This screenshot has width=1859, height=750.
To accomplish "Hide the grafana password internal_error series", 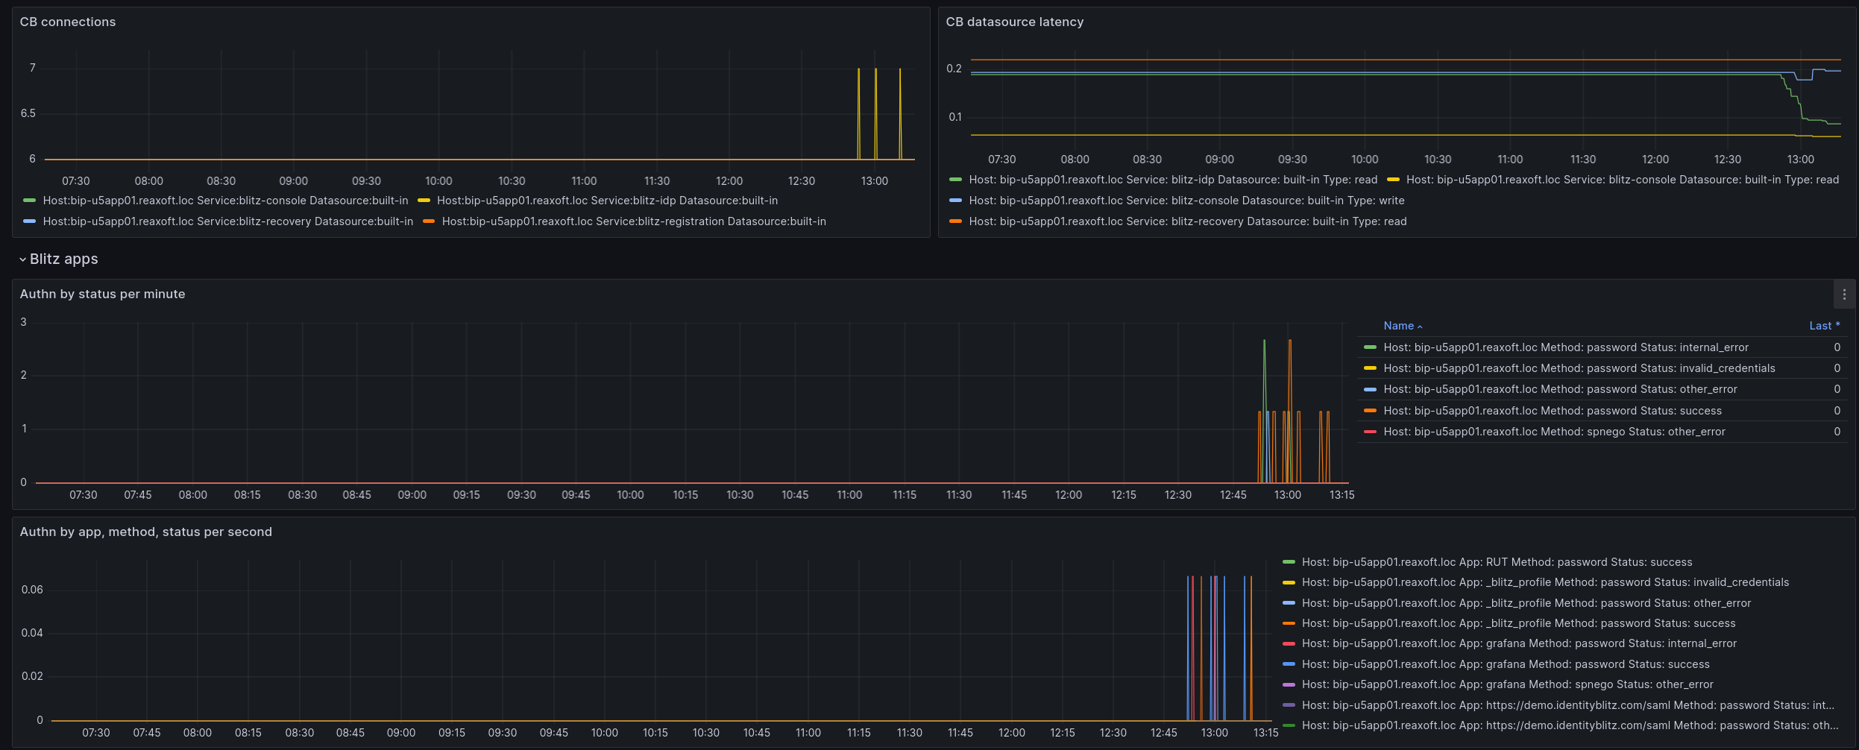I will [1518, 643].
